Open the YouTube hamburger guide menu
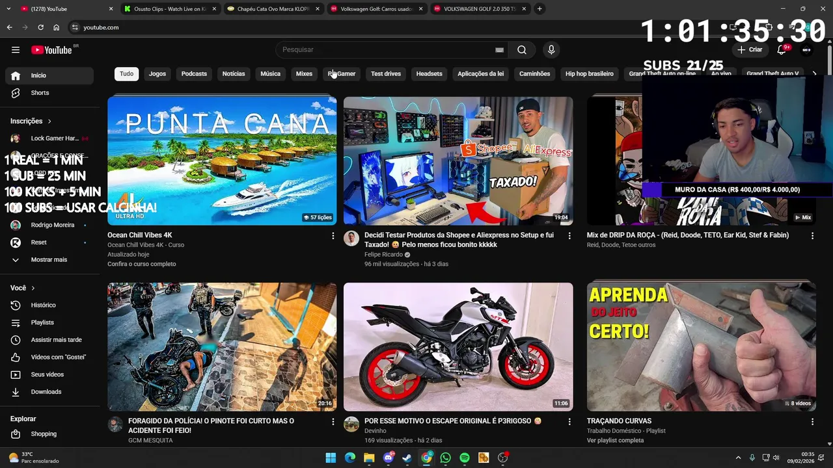The width and height of the screenshot is (833, 468). 16,50
